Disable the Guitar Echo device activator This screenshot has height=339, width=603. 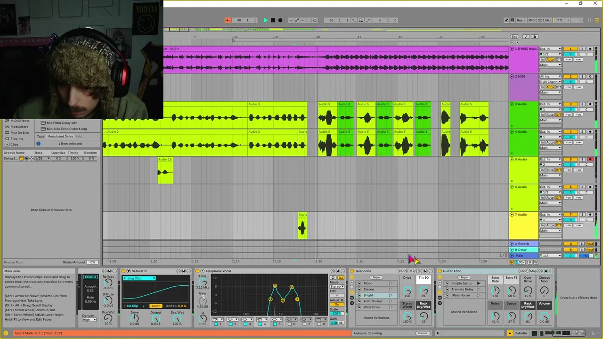pyautogui.click(x=440, y=271)
